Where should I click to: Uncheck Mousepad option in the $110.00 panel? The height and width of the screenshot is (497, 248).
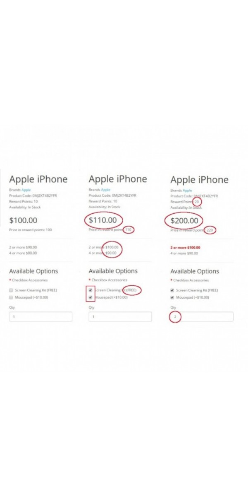coord(91,297)
